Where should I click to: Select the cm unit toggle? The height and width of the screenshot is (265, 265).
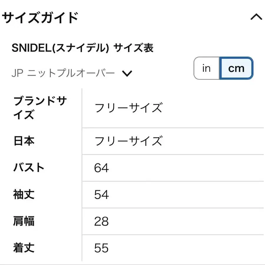[x=236, y=68]
